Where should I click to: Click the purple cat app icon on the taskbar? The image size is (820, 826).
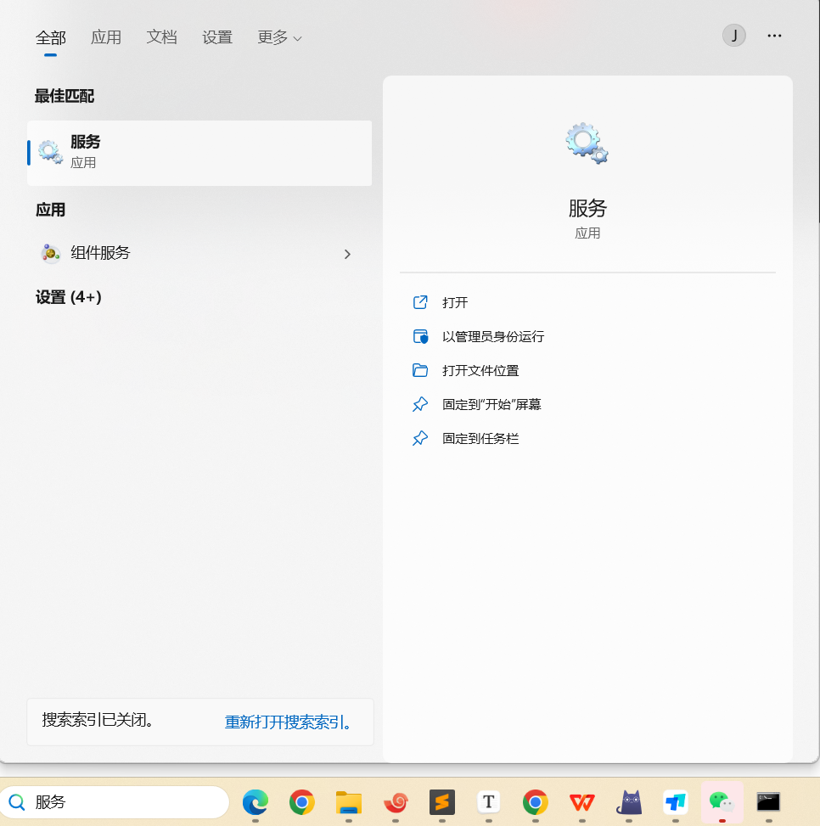coord(629,802)
